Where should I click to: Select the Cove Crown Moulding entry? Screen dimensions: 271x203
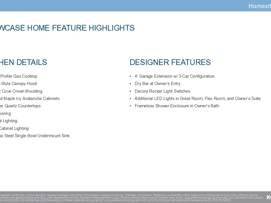click(21, 91)
